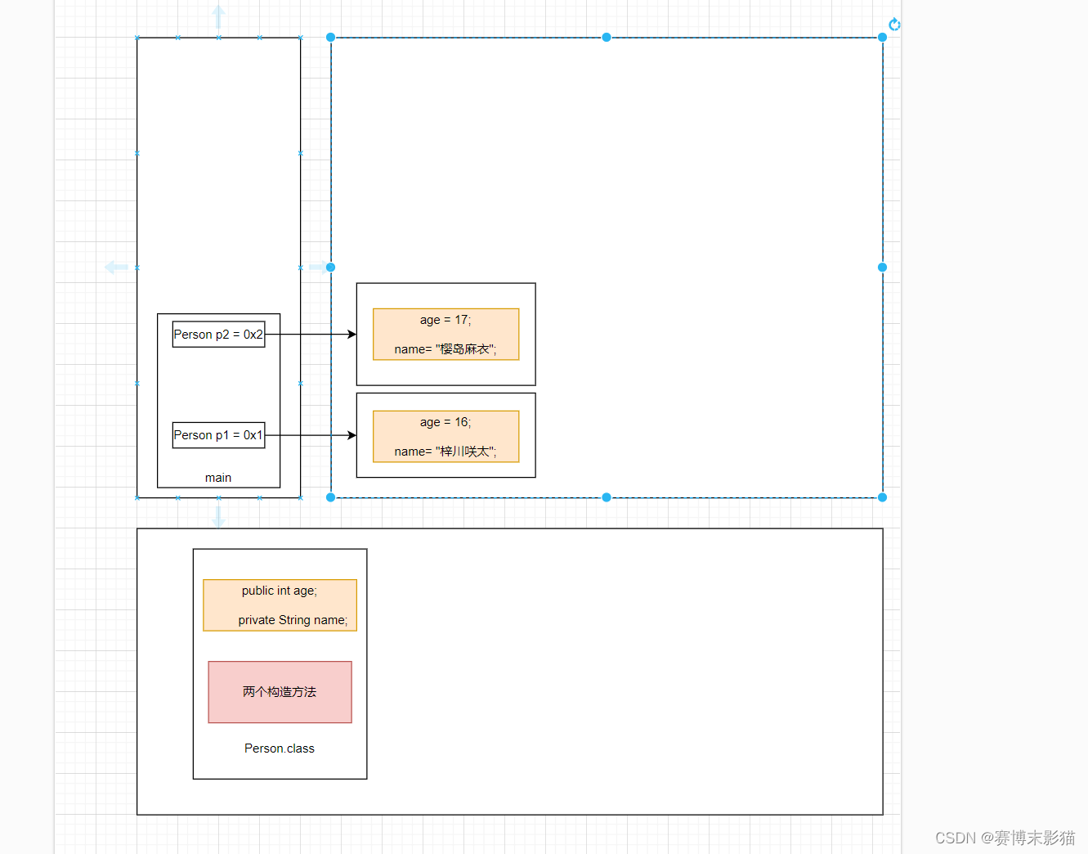Click the arrow from p1 to object
This screenshot has height=854, width=1088.
coord(311,435)
